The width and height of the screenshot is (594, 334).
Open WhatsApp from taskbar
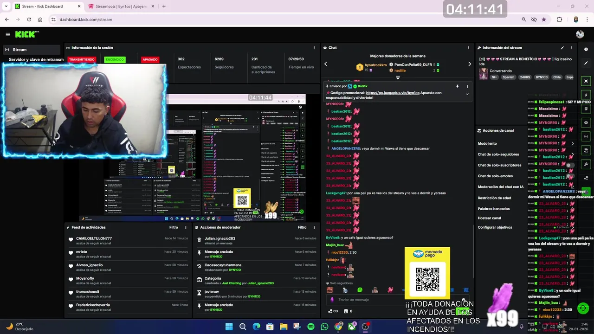[324, 327]
